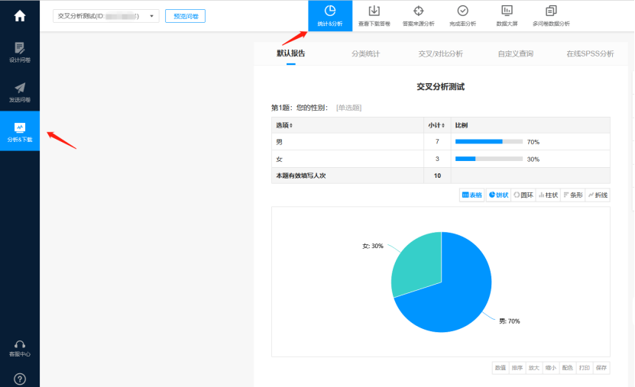The height and width of the screenshot is (387, 635).
Task: Click the 男: 70% pie label
Action: pyautogui.click(x=510, y=321)
